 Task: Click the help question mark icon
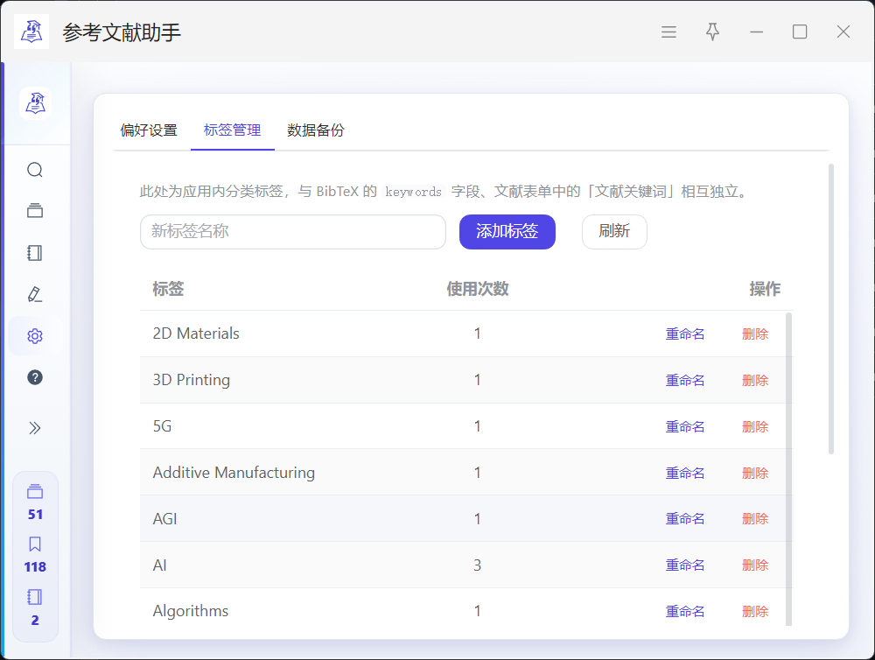click(x=35, y=377)
